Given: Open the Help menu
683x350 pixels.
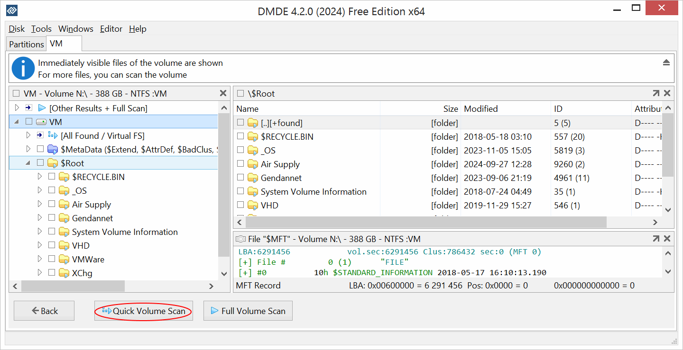Looking at the screenshot, I should [x=138, y=29].
